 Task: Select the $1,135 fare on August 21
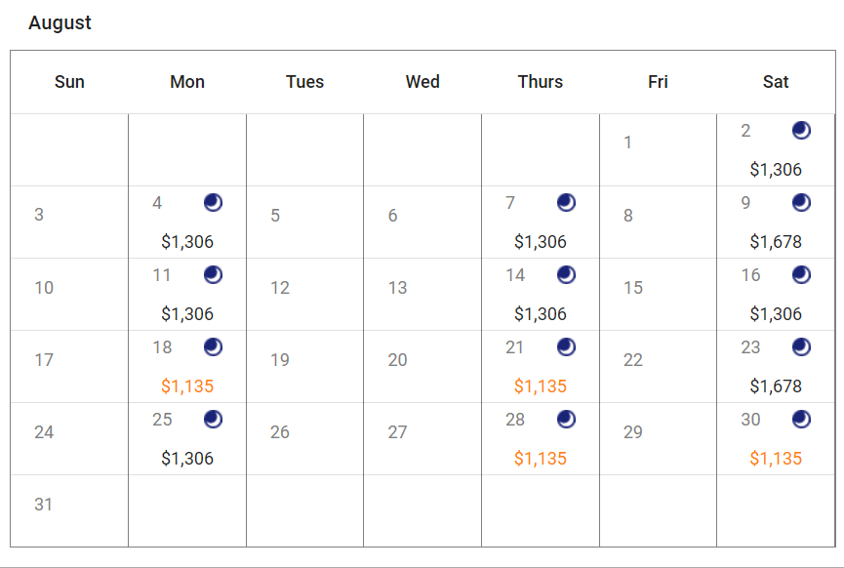(x=541, y=386)
